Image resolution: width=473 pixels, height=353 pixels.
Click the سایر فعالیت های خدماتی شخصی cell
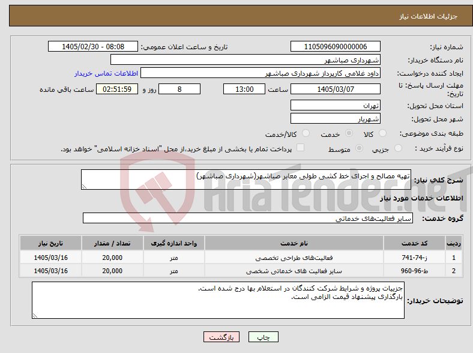pos(294,271)
